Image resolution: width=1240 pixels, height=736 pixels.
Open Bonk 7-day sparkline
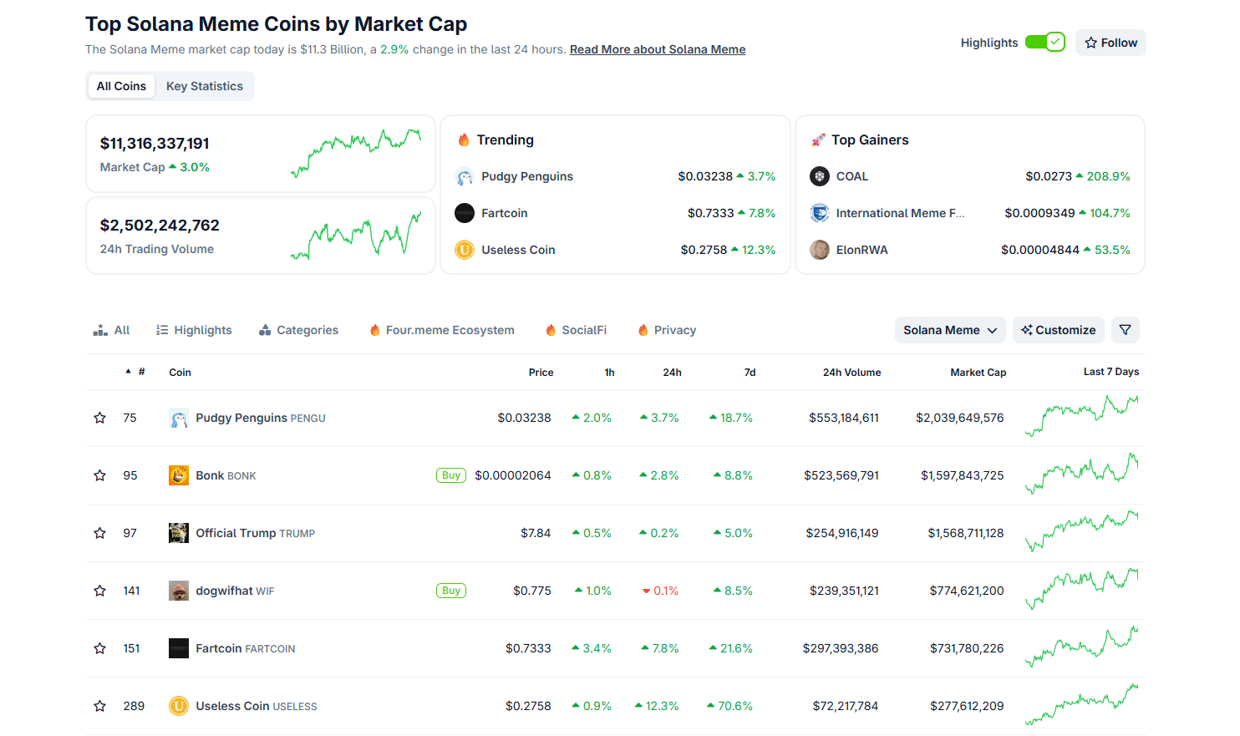click(x=1082, y=474)
